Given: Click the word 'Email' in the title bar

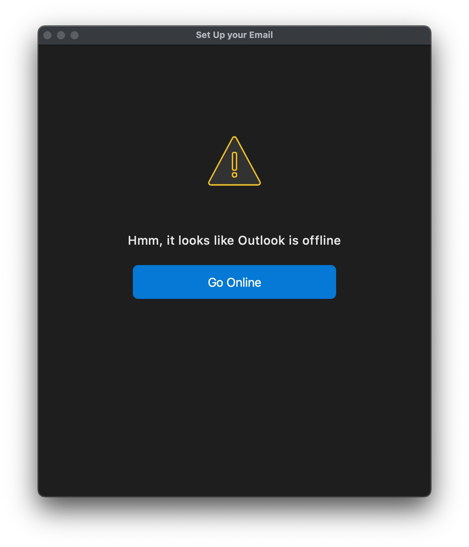Looking at the screenshot, I should [261, 35].
